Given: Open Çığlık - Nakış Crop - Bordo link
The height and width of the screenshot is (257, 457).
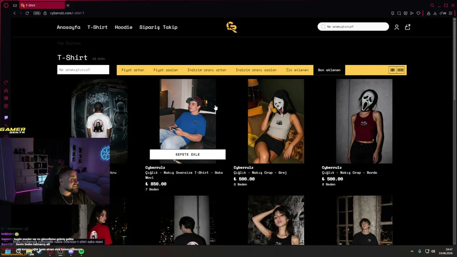Looking at the screenshot, I should click(350, 173).
